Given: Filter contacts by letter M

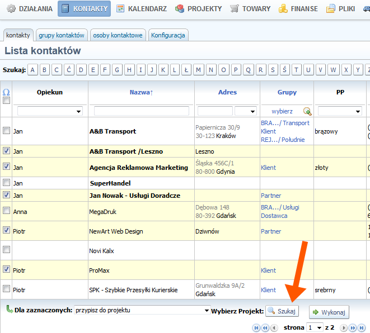Looking at the screenshot, I should point(198,70).
